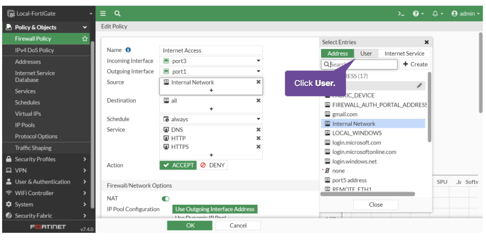The width and height of the screenshot is (486, 245).
Task: Select DENY action
Action: (212, 165)
